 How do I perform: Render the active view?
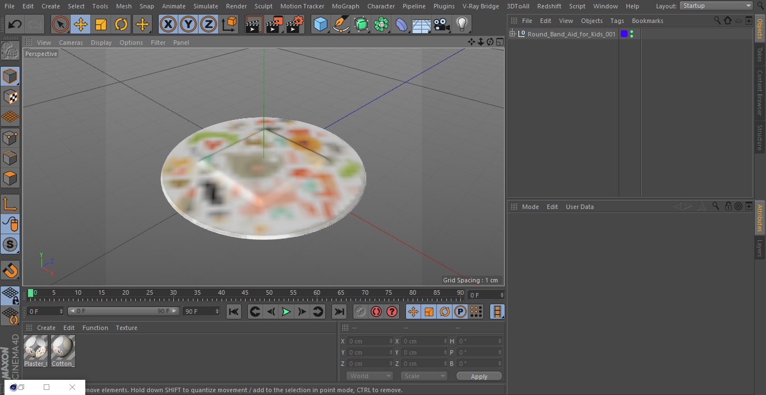coord(254,25)
